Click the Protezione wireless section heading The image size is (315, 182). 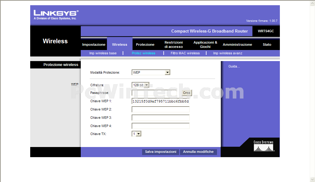(x=61, y=64)
